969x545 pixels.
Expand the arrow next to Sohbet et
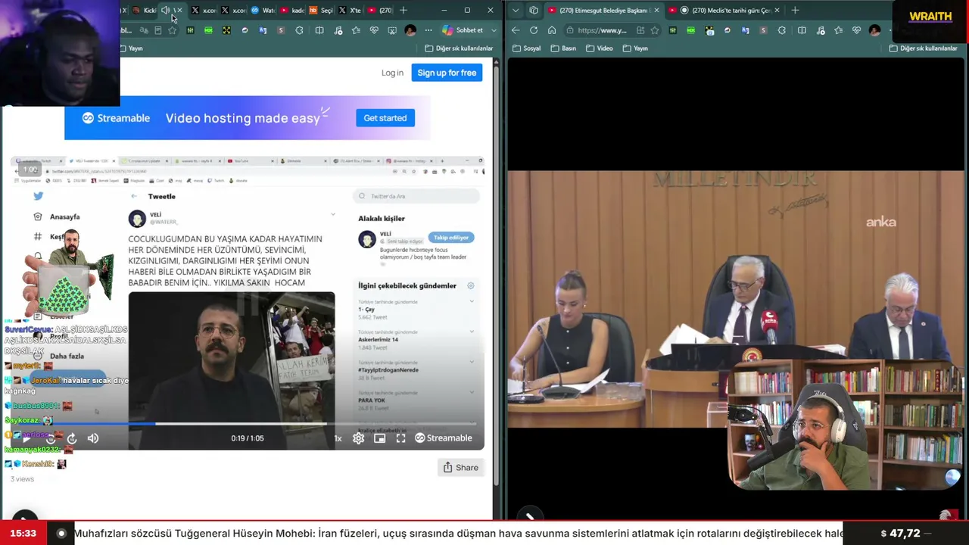pos(494,30)
